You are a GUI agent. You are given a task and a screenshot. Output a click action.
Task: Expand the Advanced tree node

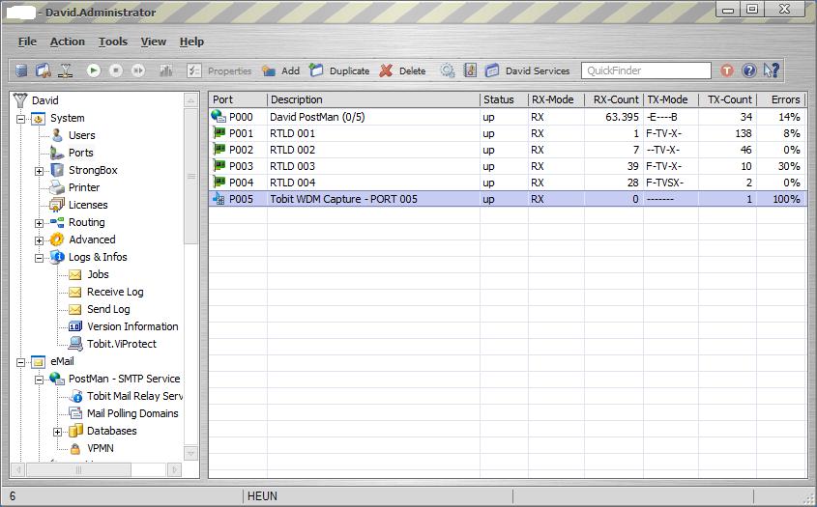tap(39, 240)
